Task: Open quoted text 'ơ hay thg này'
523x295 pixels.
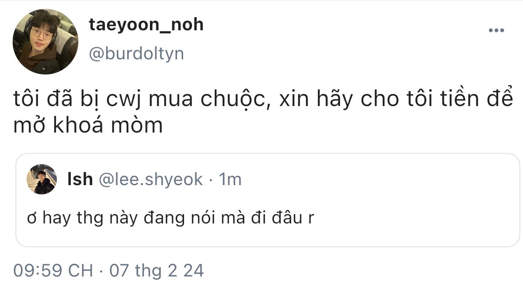Action: (x=72, y=218)
